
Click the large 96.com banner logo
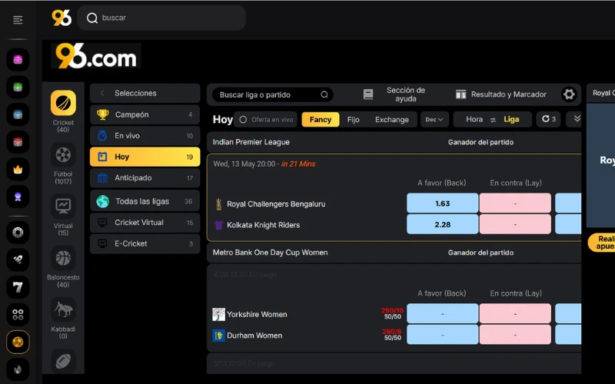(x=96, y=56)
